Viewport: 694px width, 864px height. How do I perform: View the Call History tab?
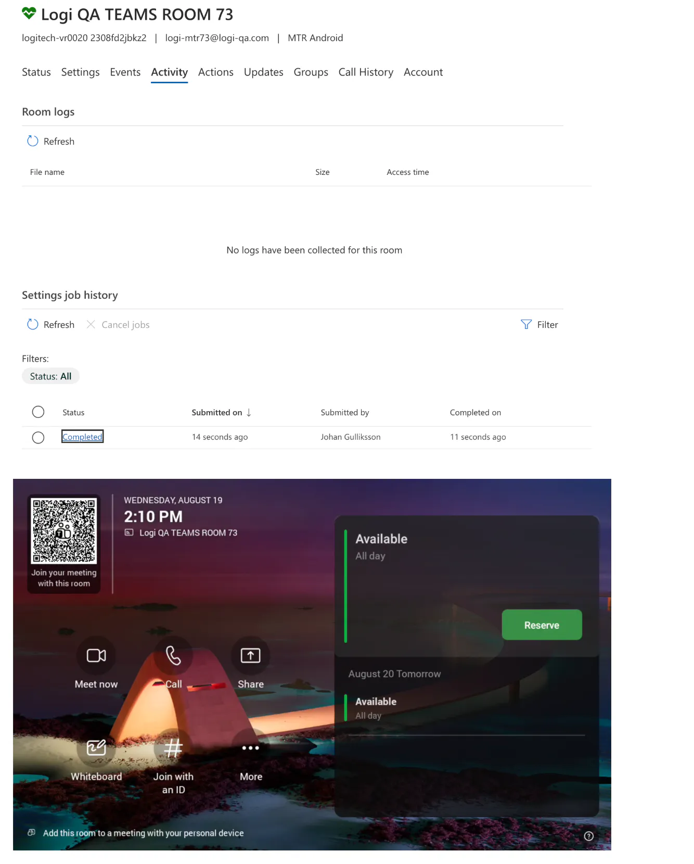click(x=366, y=72)
